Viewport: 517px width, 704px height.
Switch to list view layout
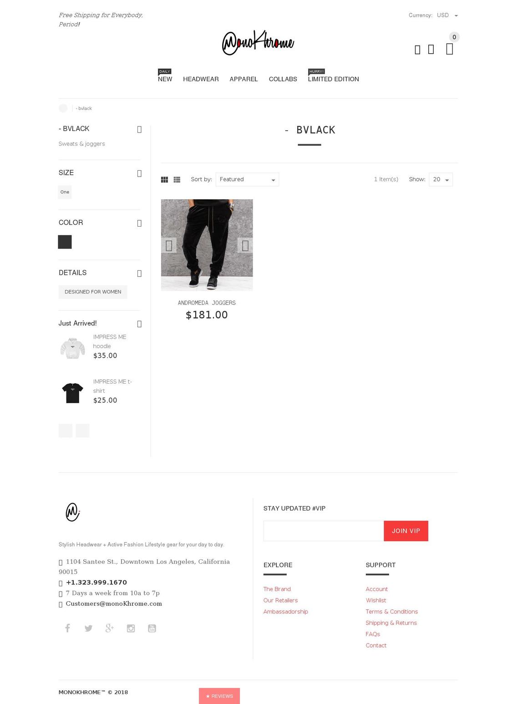(177, 180)
